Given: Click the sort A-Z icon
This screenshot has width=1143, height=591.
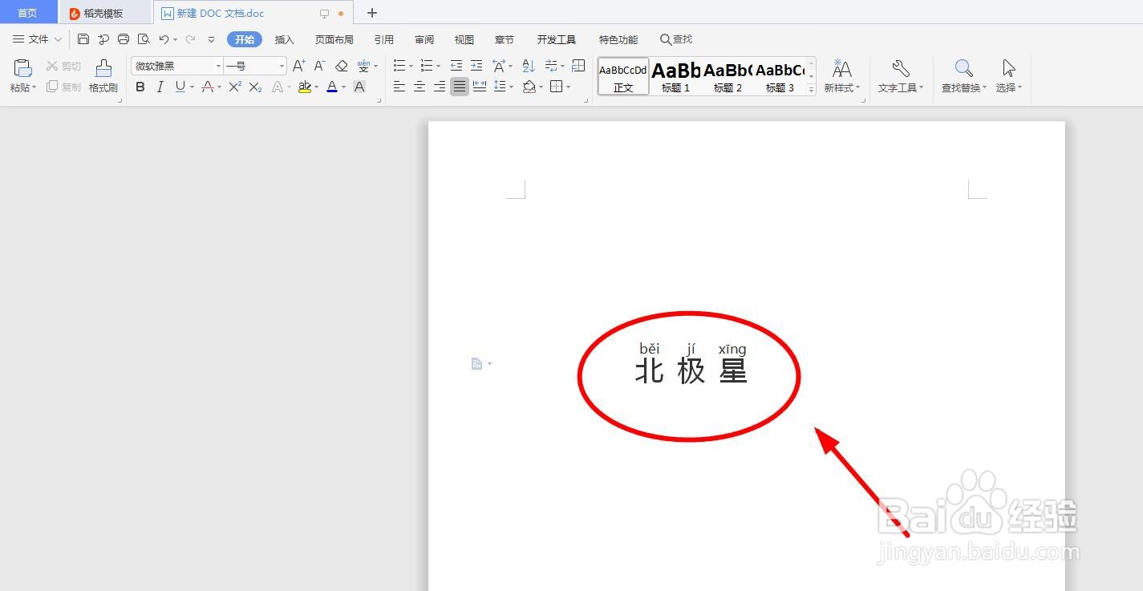Looking at the screenshot, I should pyautogui.click(x=529, y=66).
